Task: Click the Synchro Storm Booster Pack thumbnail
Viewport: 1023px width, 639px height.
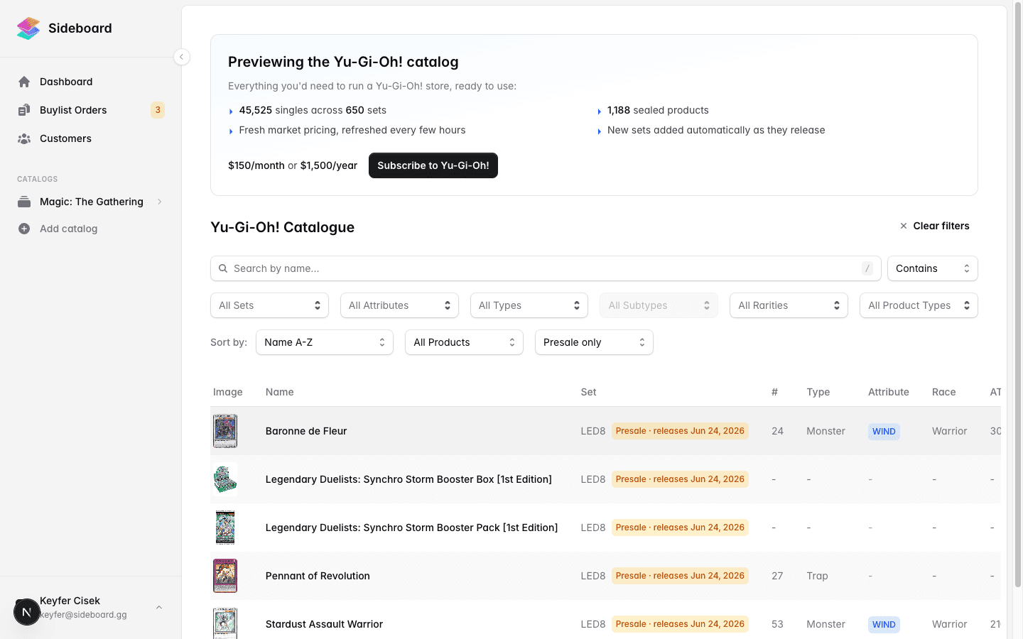Action: pos(225,528)
